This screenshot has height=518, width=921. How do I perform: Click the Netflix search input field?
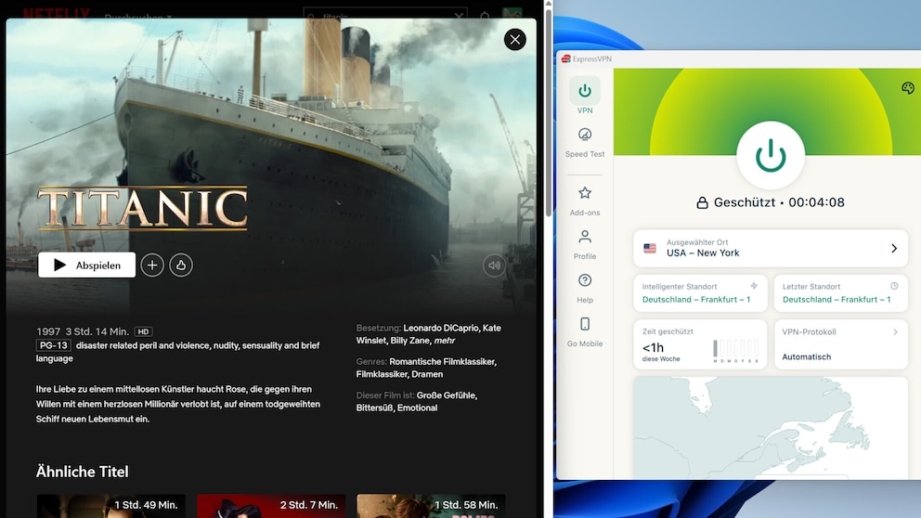pyautogui.click(x=384, y=15)
